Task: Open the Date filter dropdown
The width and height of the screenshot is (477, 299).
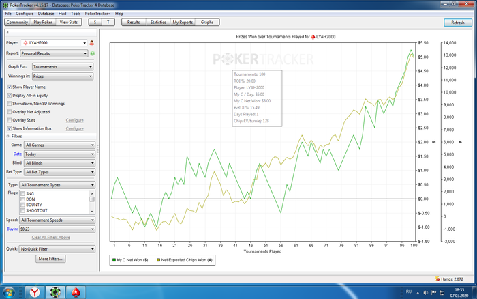Action: (60, 154)
